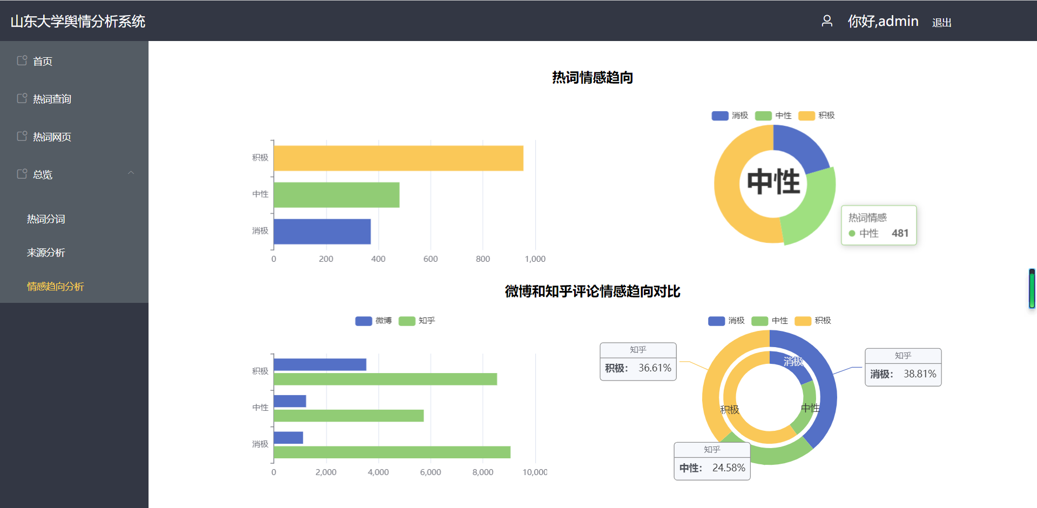The image size is (1037, 508).
Task: Click the 知乎 消极 bar in comparison chart
Action: click(392, 452)
